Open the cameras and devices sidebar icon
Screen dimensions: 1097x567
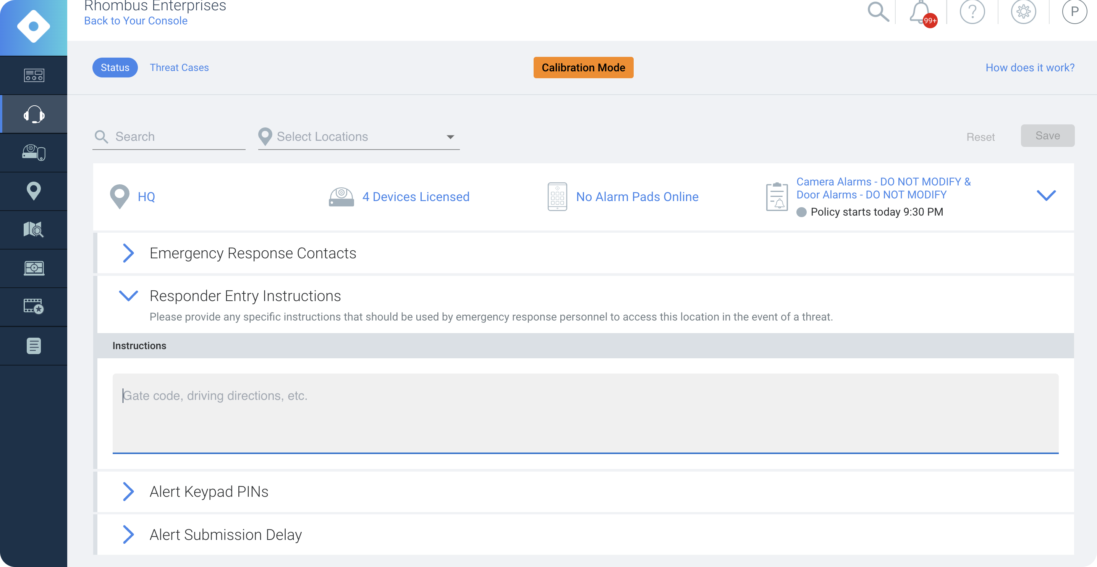34,152
